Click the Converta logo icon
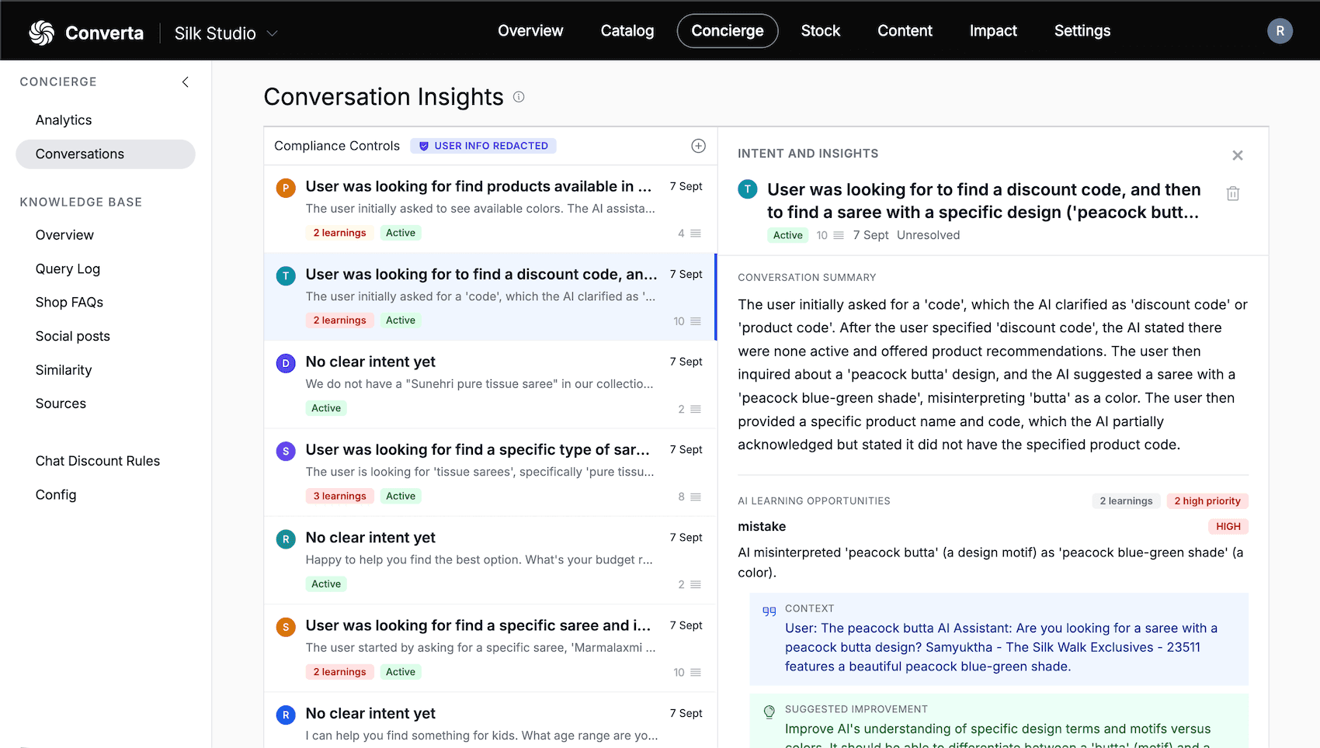The image size is (1320, 748). (x=41, y=33)
